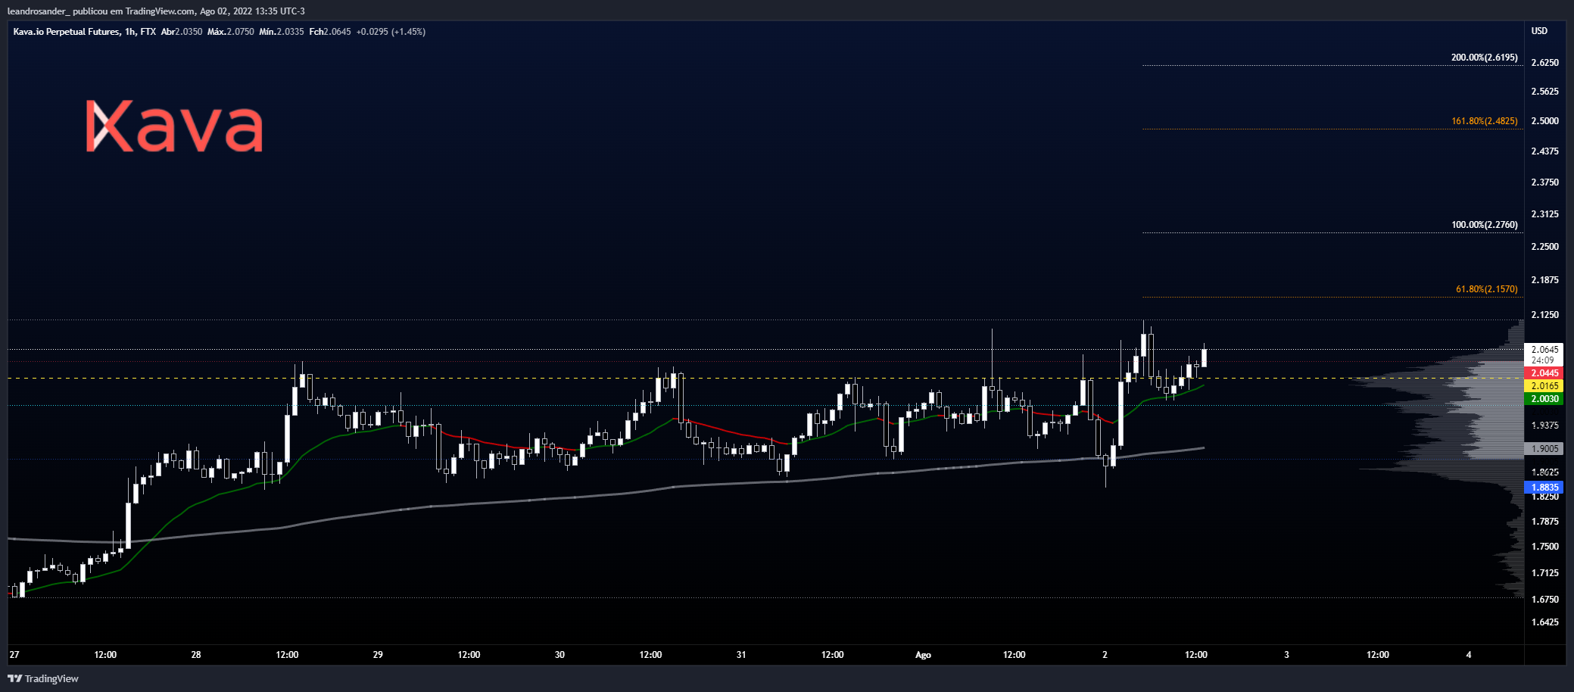Click the 1.9375 price axis label
This screenshot has width=1574, height=692.
click(1544, 425)
